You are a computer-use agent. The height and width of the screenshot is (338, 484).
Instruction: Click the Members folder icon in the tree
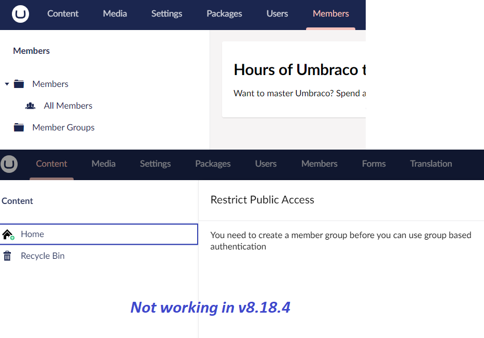pos(19,84)
